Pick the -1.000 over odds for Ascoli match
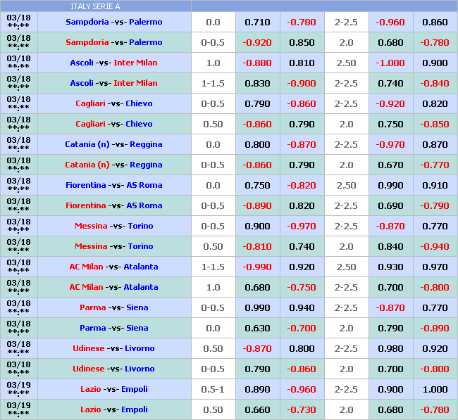 point(390,63)
